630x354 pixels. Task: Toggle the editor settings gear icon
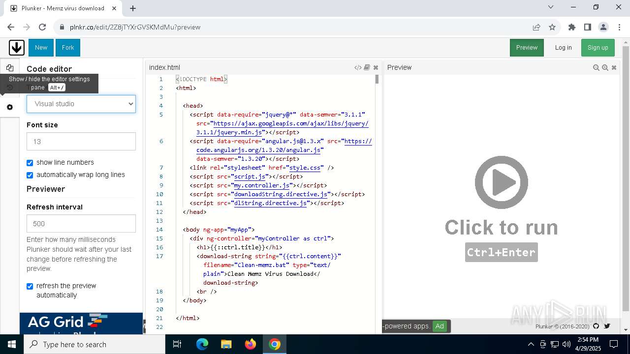pyautogui.click(x=10, y=107)
